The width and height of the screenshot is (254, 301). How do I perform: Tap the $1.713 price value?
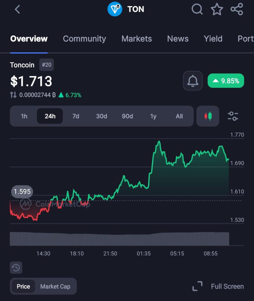point(31,81)
